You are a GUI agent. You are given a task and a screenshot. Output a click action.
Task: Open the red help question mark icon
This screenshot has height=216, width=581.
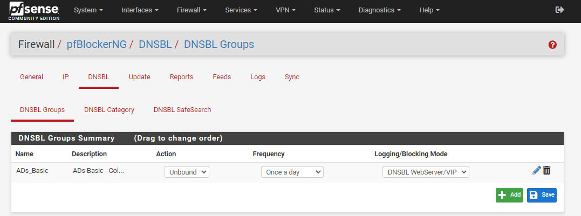coord(552,45)
